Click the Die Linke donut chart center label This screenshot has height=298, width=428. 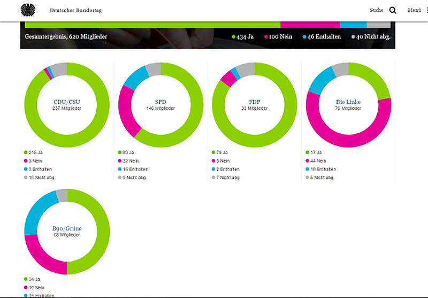point(348,104)
